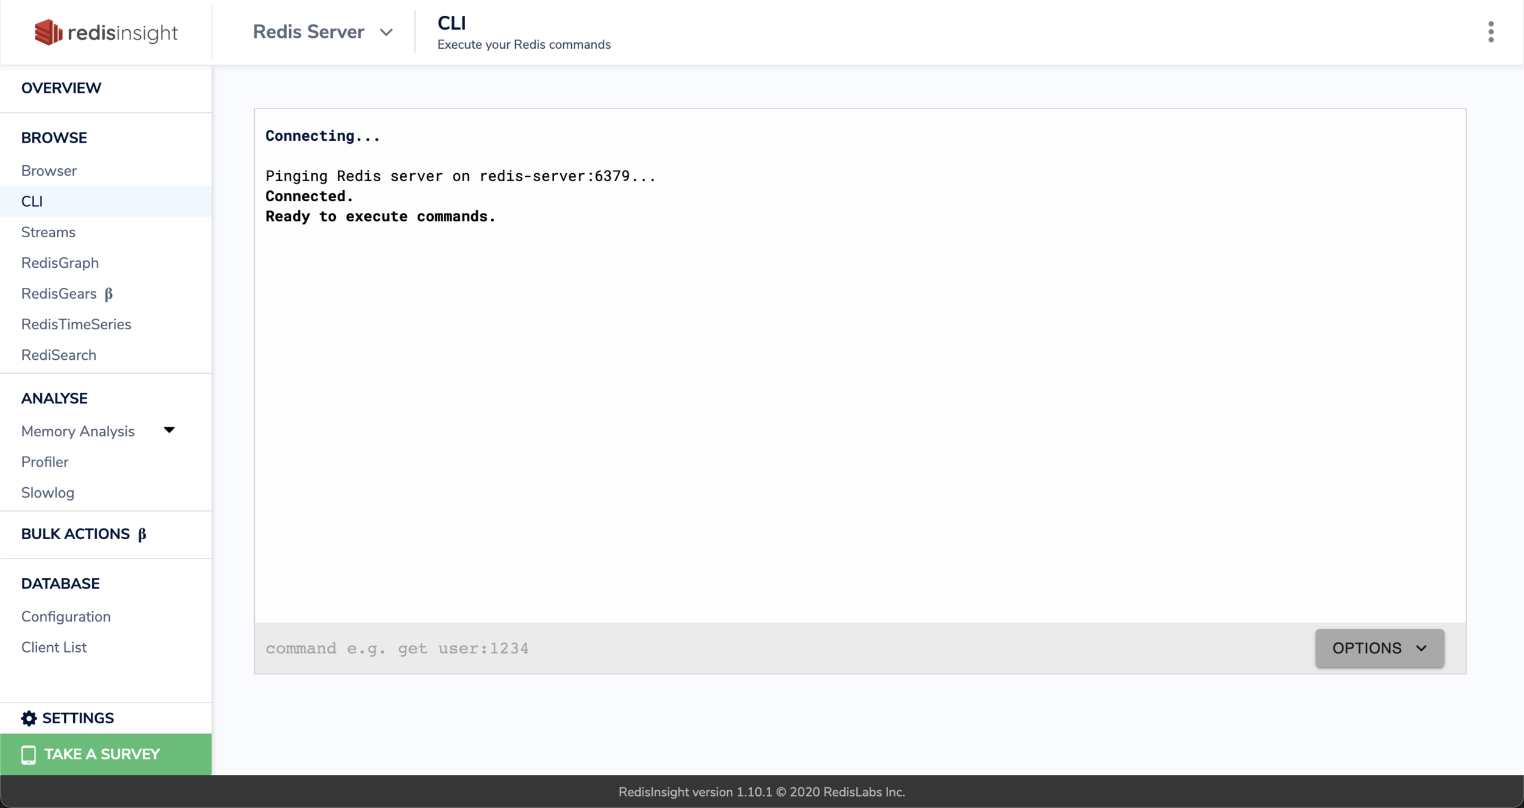Click the RedisInsight logo icon
Screen dimensions: 1524x808
click(x=48, y=32)
